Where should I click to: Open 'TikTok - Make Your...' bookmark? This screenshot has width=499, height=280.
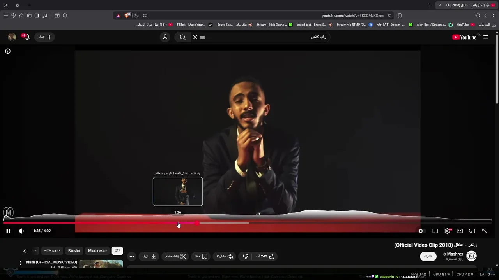[194, 24]
